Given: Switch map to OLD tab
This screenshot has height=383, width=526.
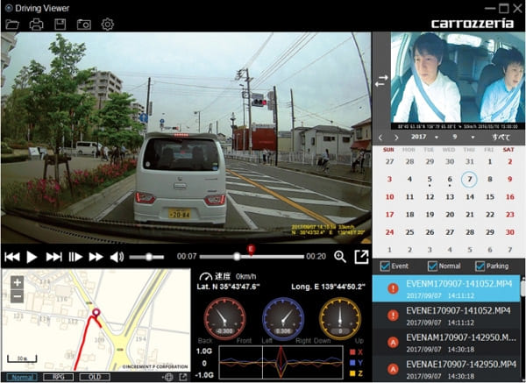Looking at the screenshot, I should 93,377.
